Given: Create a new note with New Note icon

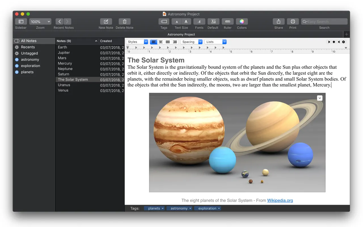Looking at the screenshot, I should 106,22.
